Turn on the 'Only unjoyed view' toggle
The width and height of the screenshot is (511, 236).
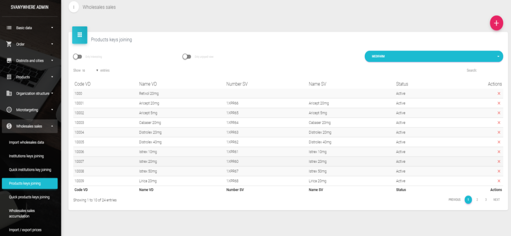187,57
